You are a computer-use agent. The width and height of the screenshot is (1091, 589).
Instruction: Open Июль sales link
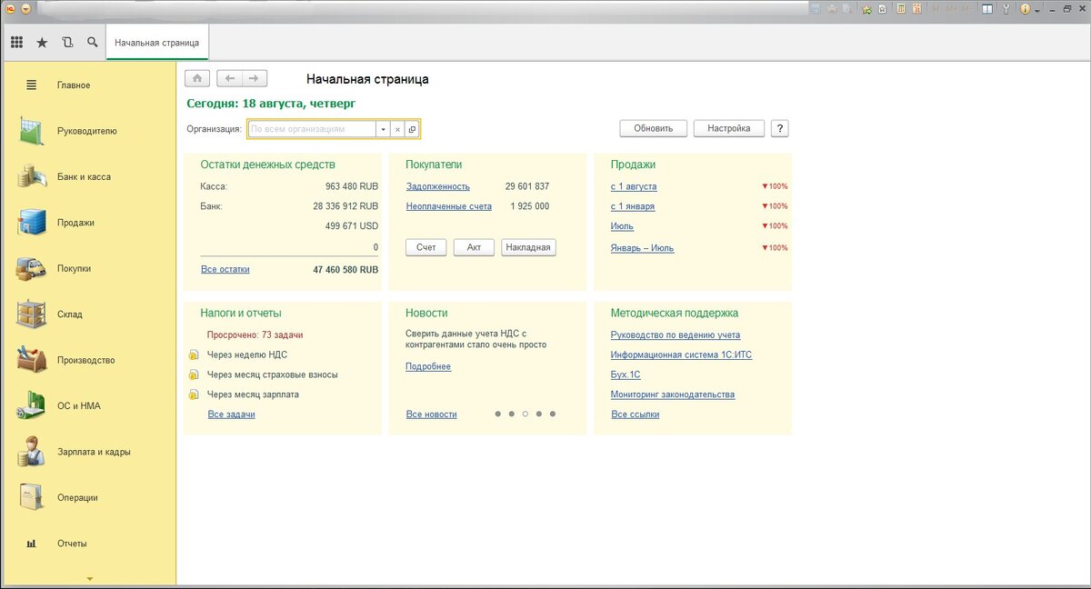pos(623,226)
